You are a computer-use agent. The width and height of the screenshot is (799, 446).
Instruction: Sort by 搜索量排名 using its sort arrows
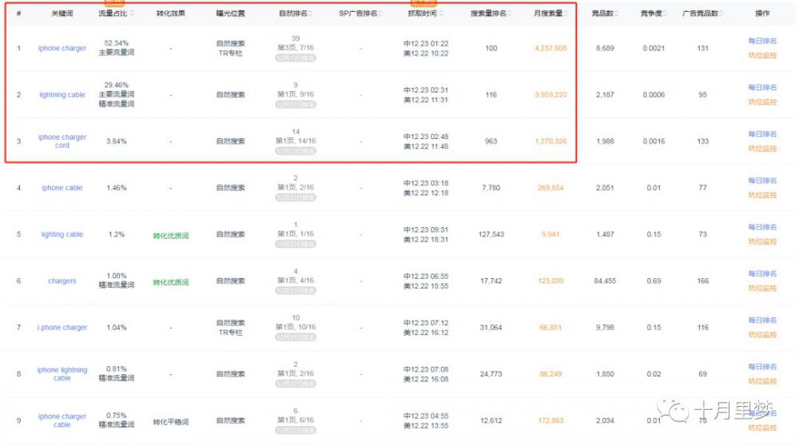[x=510, y=14]
